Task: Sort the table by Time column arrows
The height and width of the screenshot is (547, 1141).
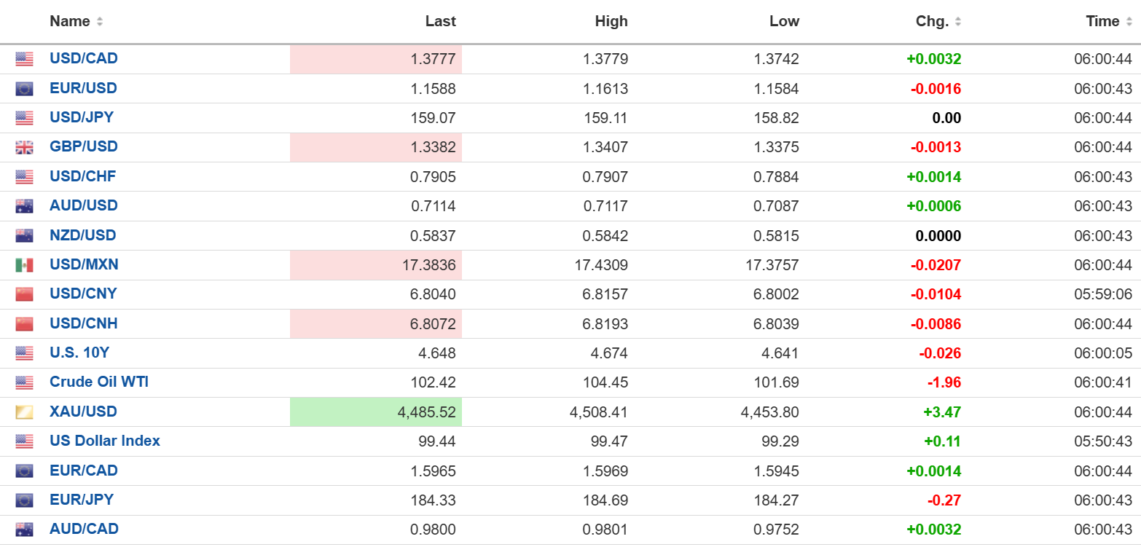Action: [x=1129, y=22]
